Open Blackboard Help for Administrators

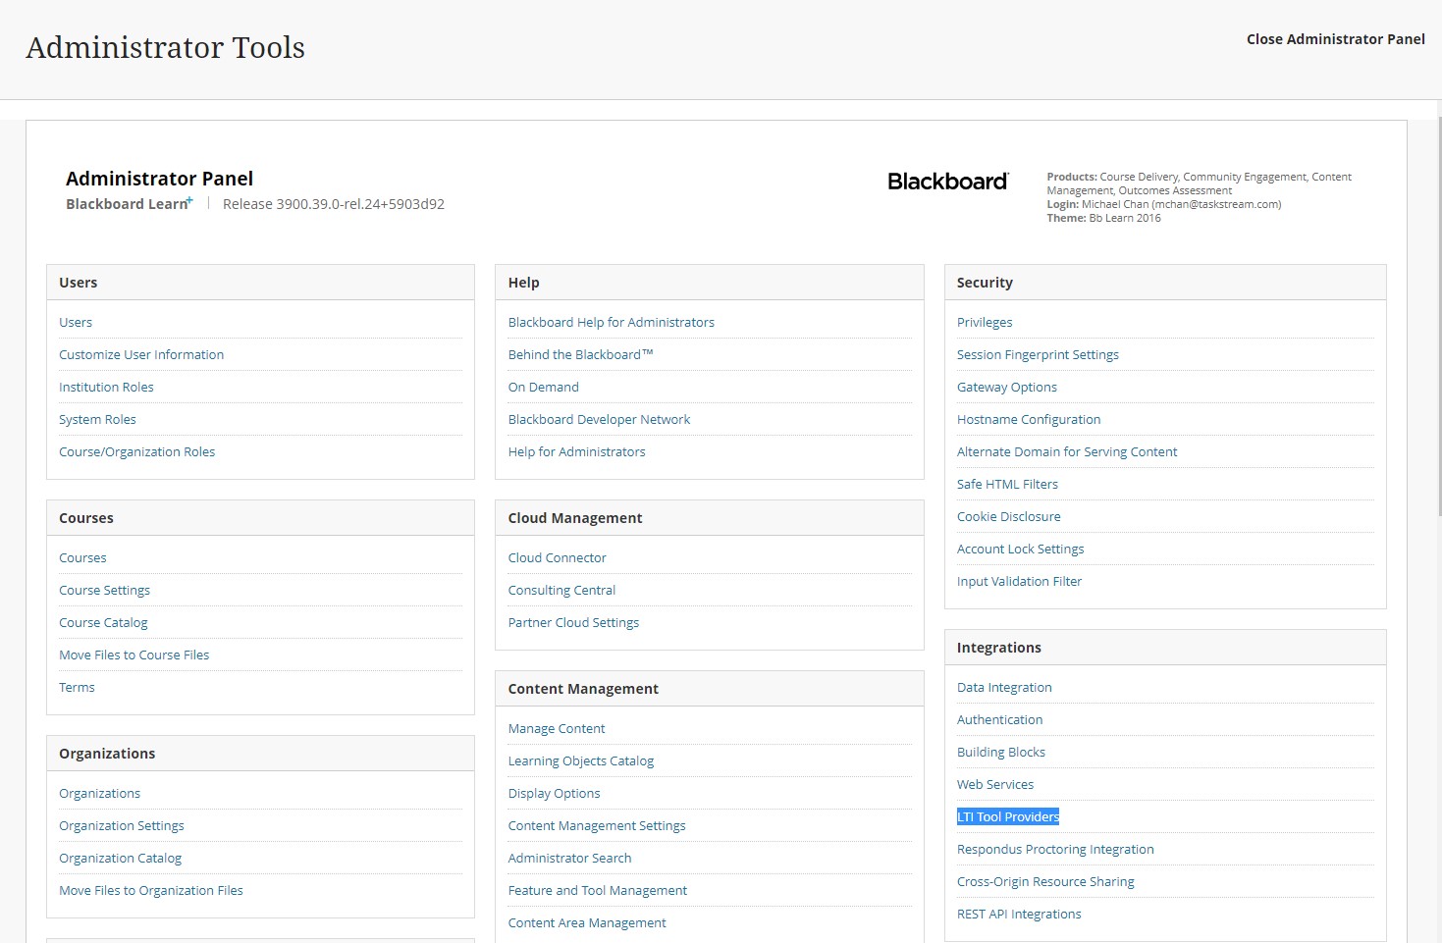coord(611,322)
